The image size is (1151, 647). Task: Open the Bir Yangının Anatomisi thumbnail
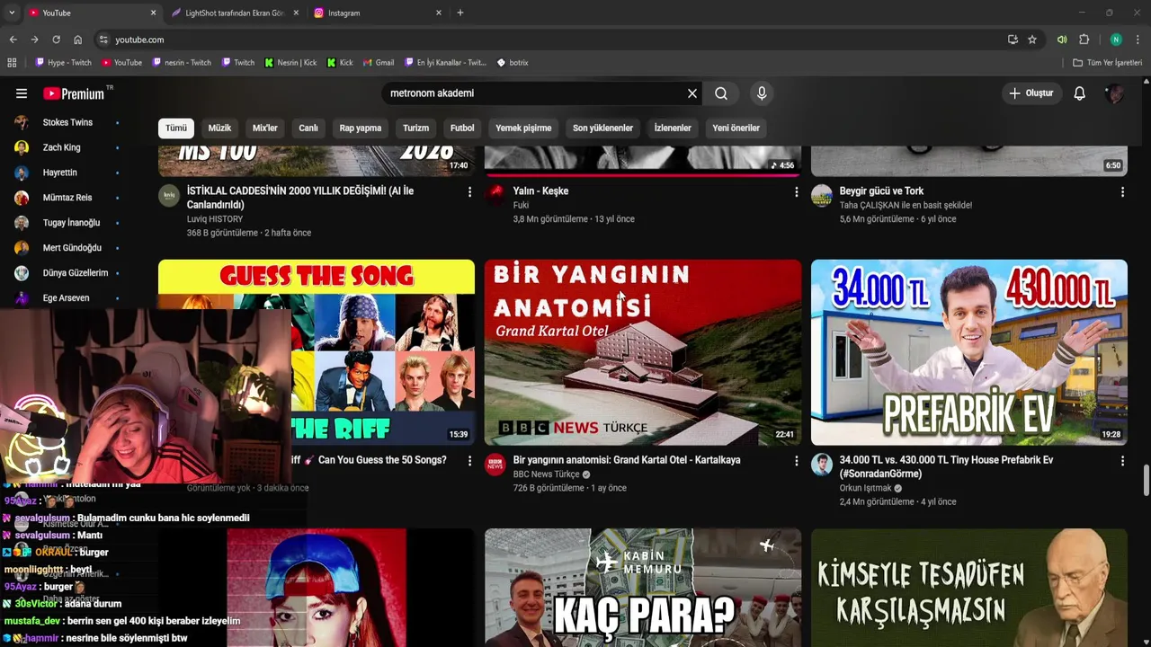tap(643, 352)
